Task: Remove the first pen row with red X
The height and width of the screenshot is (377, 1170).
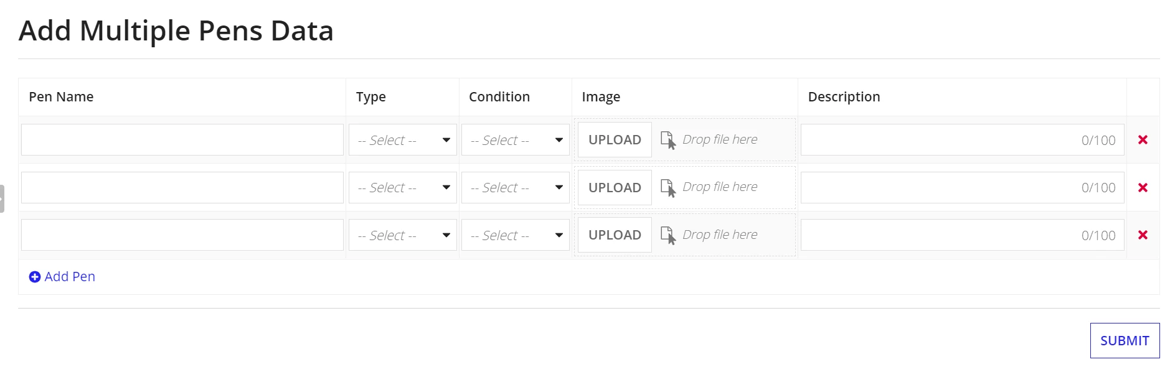Action: point(1143,140)
